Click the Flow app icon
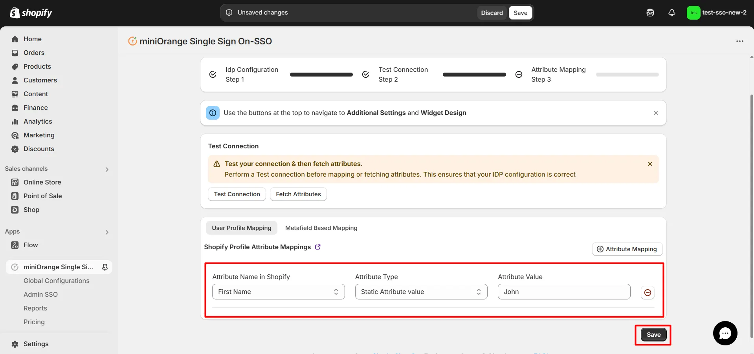 (15, 245)
